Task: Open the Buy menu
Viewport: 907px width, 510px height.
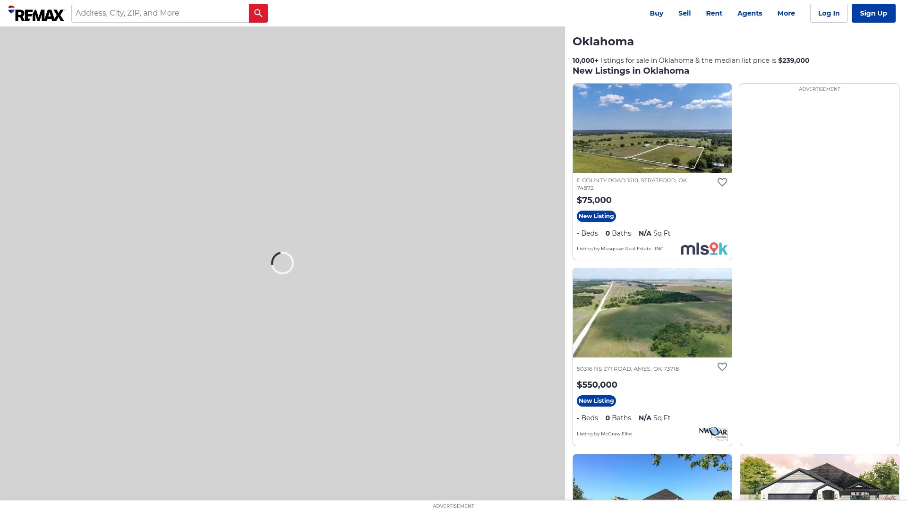Action: pos(656,13)
